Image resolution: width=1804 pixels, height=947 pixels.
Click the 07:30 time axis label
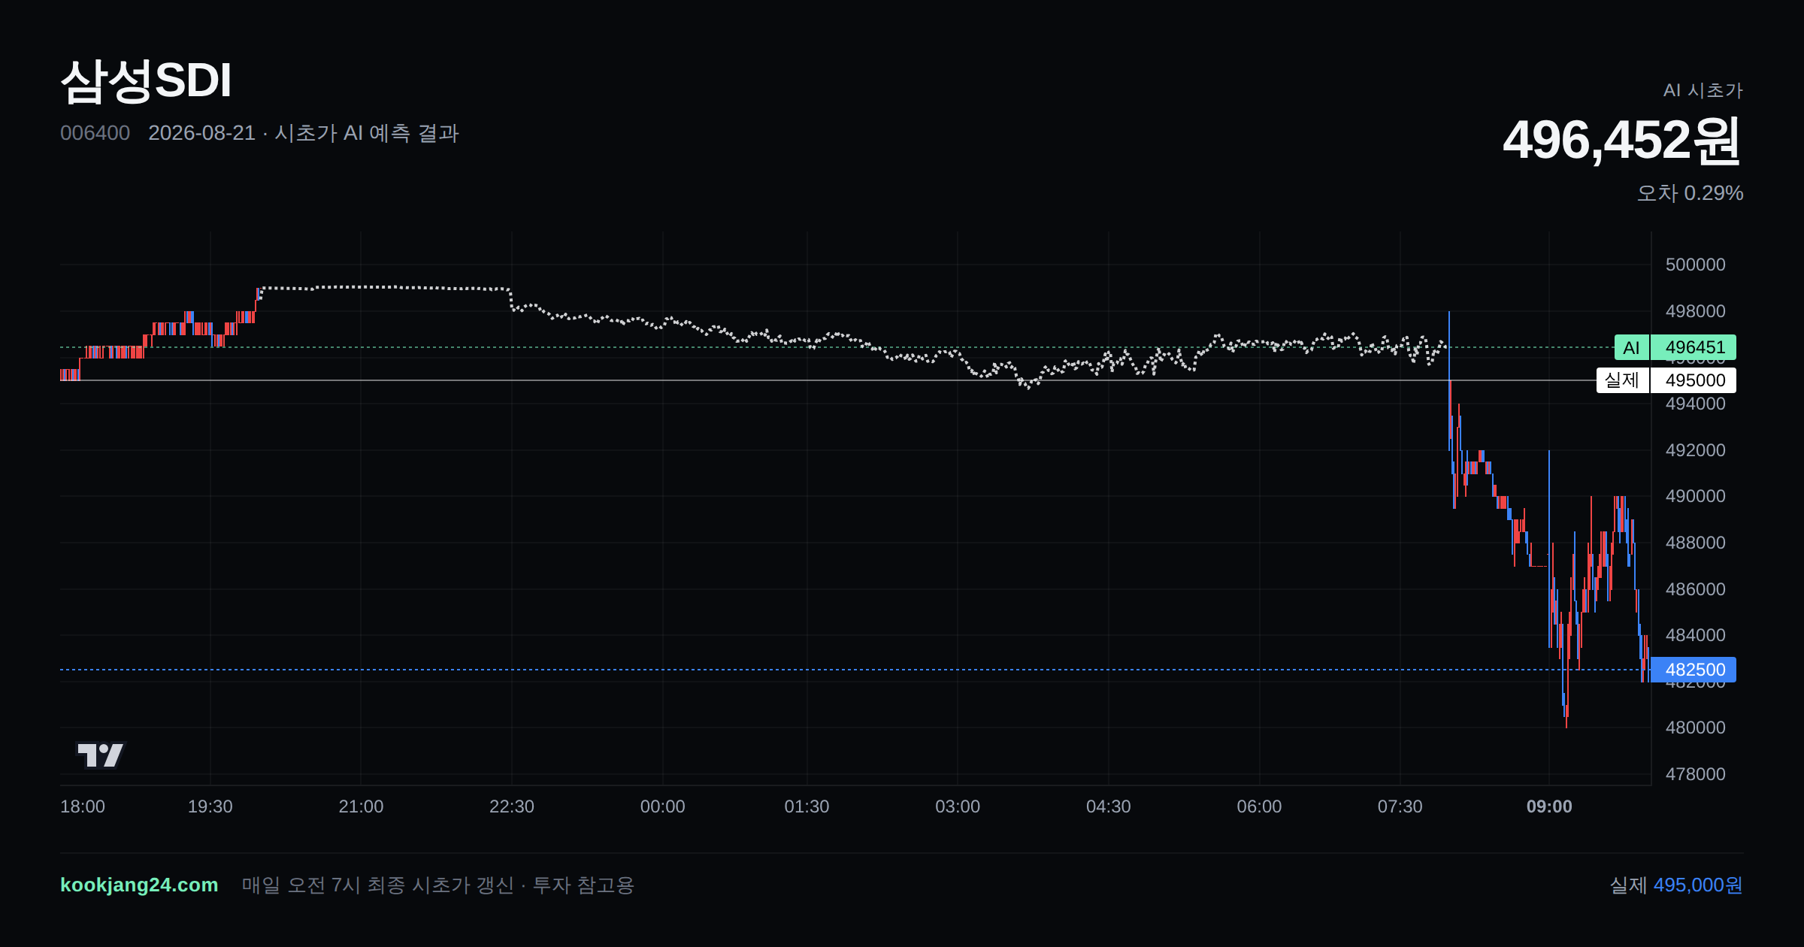click(1400, 806)
